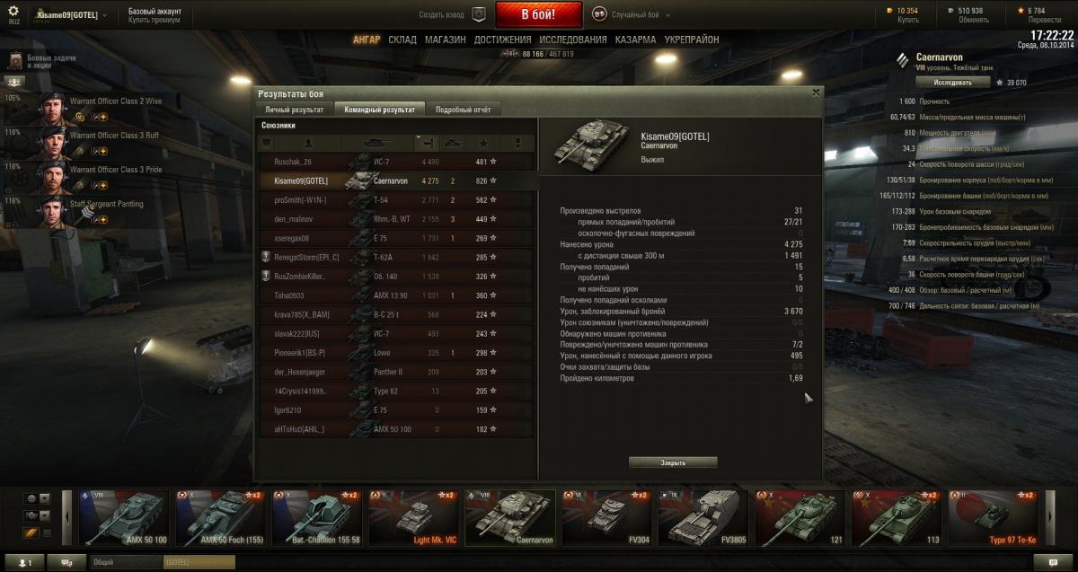Open the Случайный бой battle type dropdown
Viewport: 1078px width, 572px height.
639,14
